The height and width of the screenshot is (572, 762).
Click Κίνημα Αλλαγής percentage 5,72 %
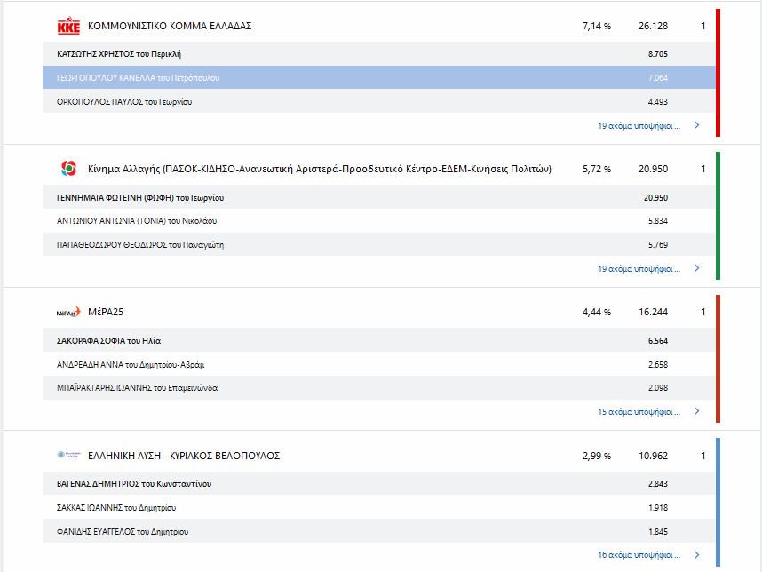pyautogui.click(x=597, y=169)
